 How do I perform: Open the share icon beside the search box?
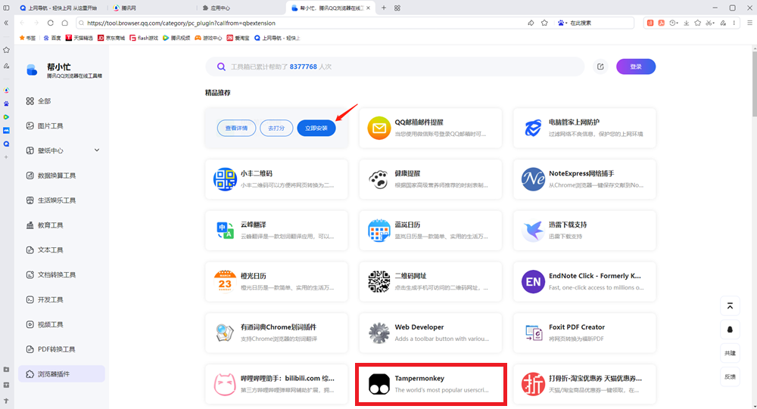(x=600, y=67)
